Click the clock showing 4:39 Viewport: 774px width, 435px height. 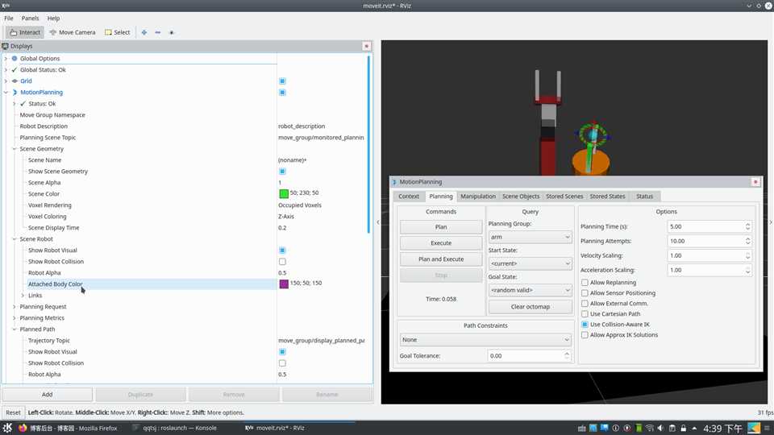tap(722, 428)
